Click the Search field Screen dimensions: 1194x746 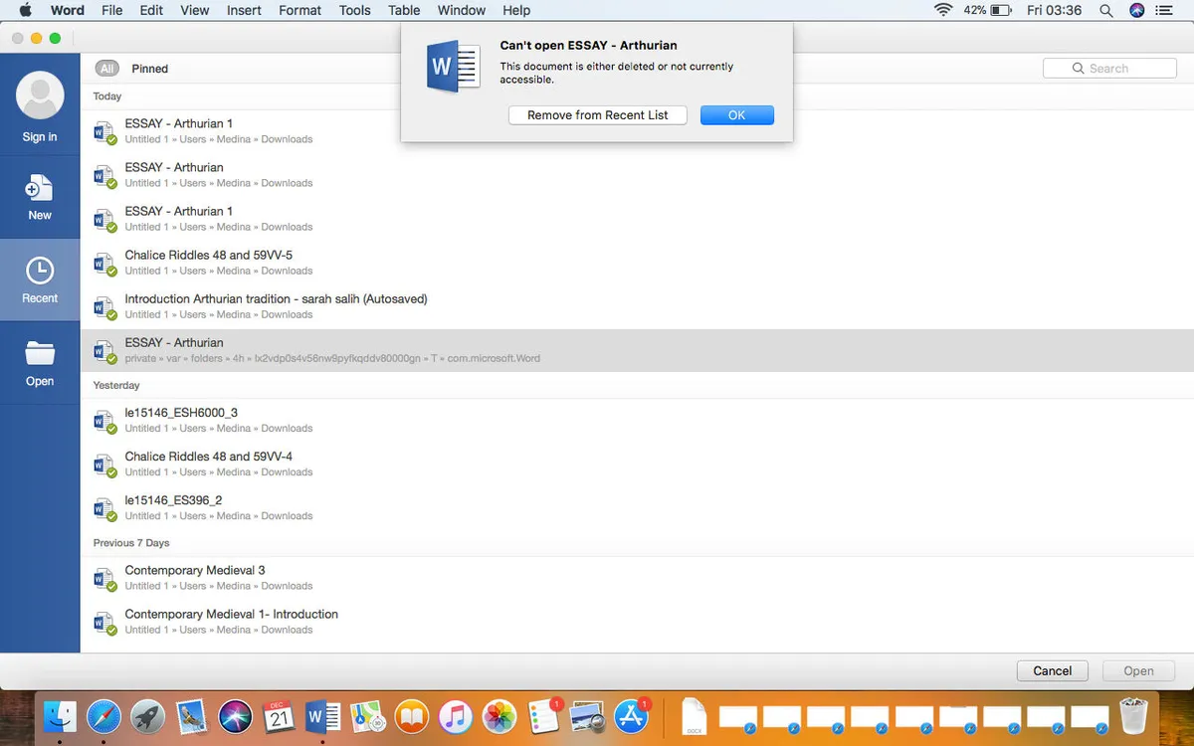pos(1109,69)
